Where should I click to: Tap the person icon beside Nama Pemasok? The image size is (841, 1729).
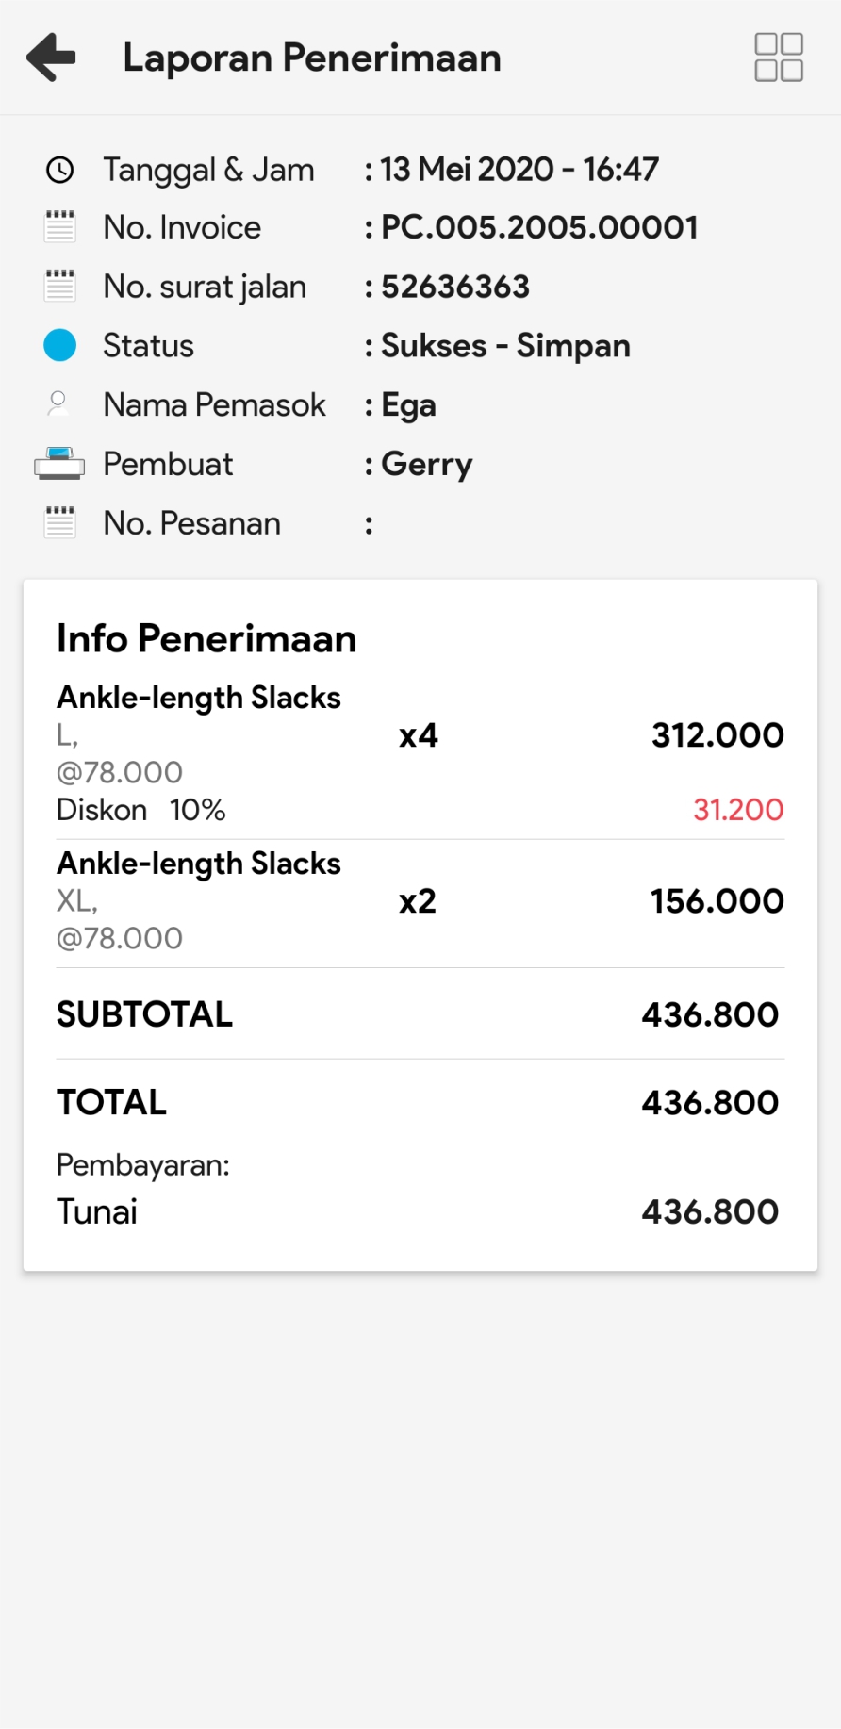(58, 404)
